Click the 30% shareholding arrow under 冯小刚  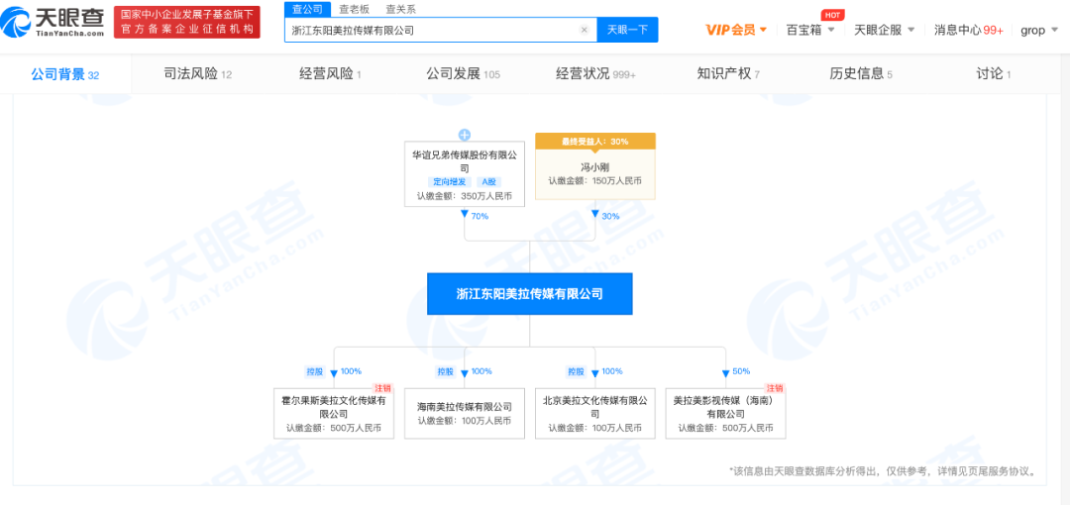(595, 215)
